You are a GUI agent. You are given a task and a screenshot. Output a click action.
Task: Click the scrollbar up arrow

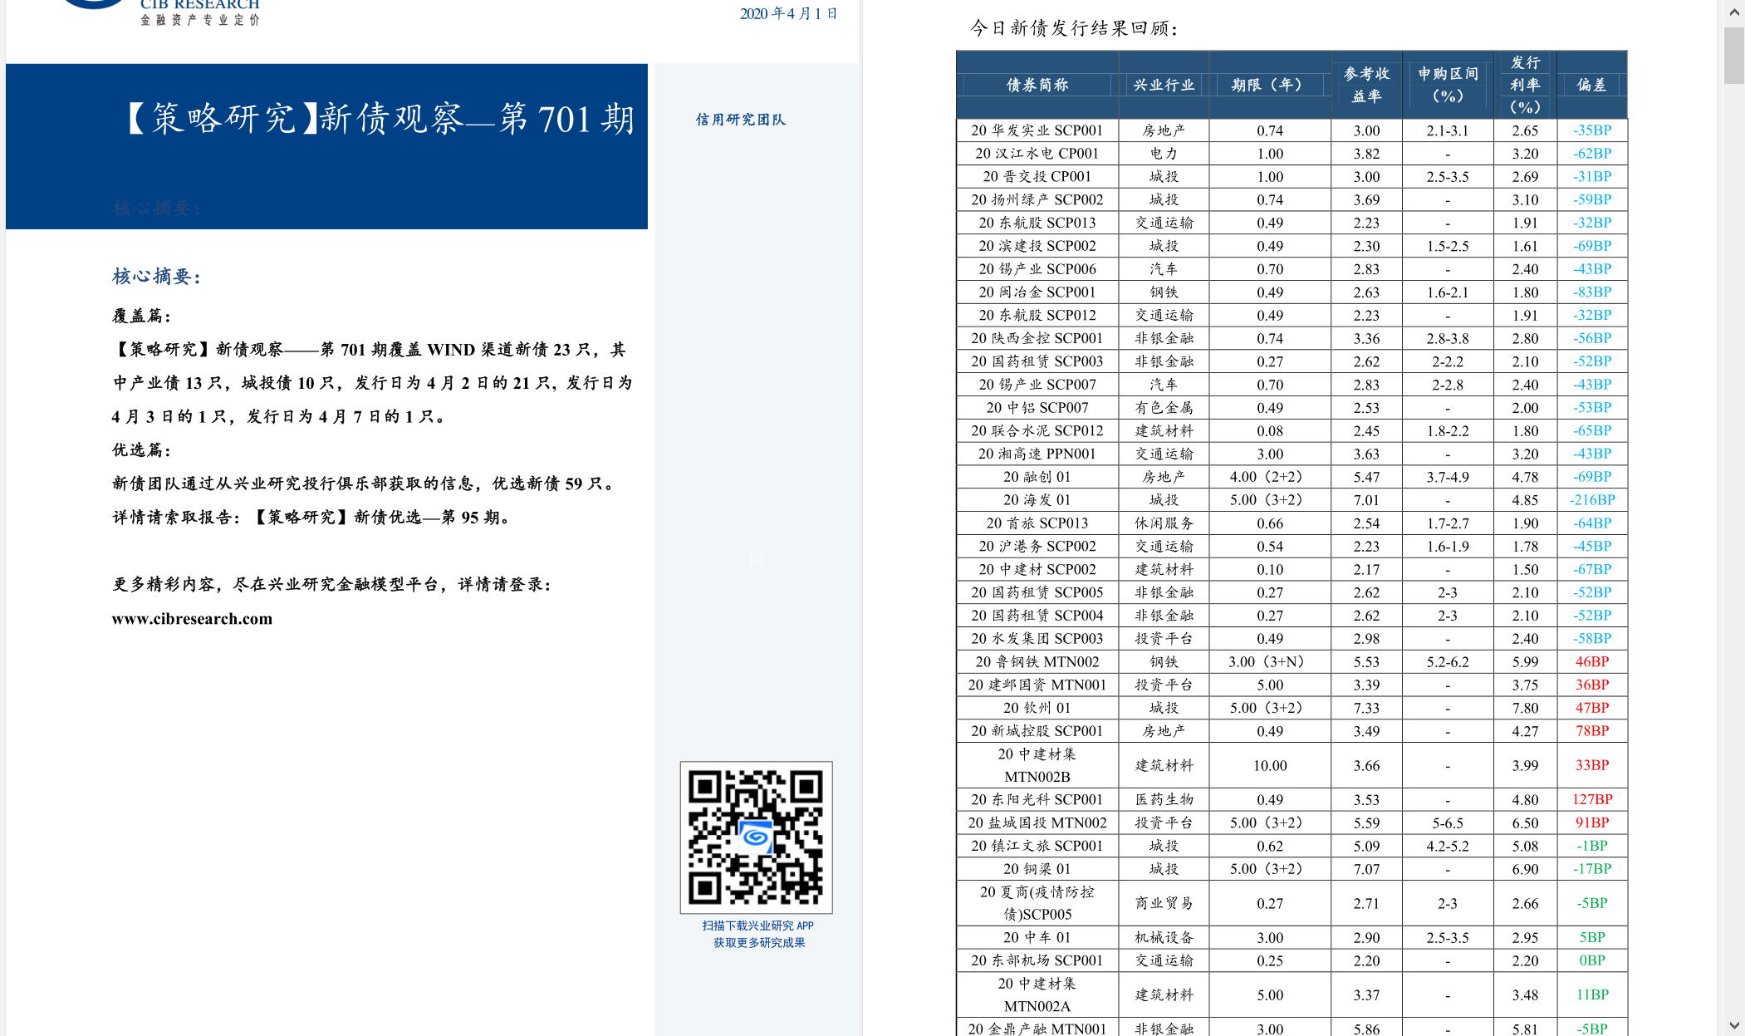(1734, 12)
